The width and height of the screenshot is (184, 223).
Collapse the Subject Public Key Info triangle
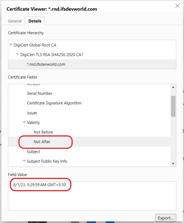point(24,161)
